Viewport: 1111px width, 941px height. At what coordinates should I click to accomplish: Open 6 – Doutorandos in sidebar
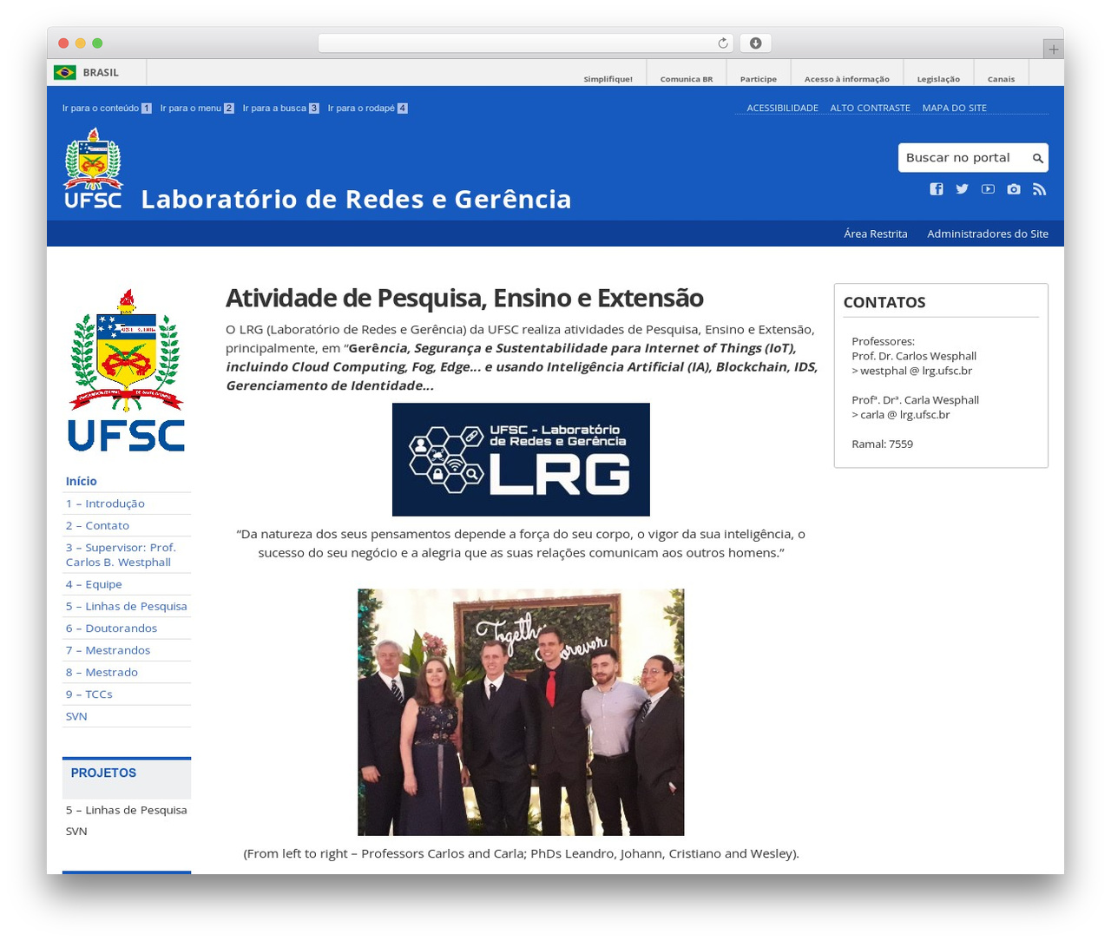pos(111,628)
